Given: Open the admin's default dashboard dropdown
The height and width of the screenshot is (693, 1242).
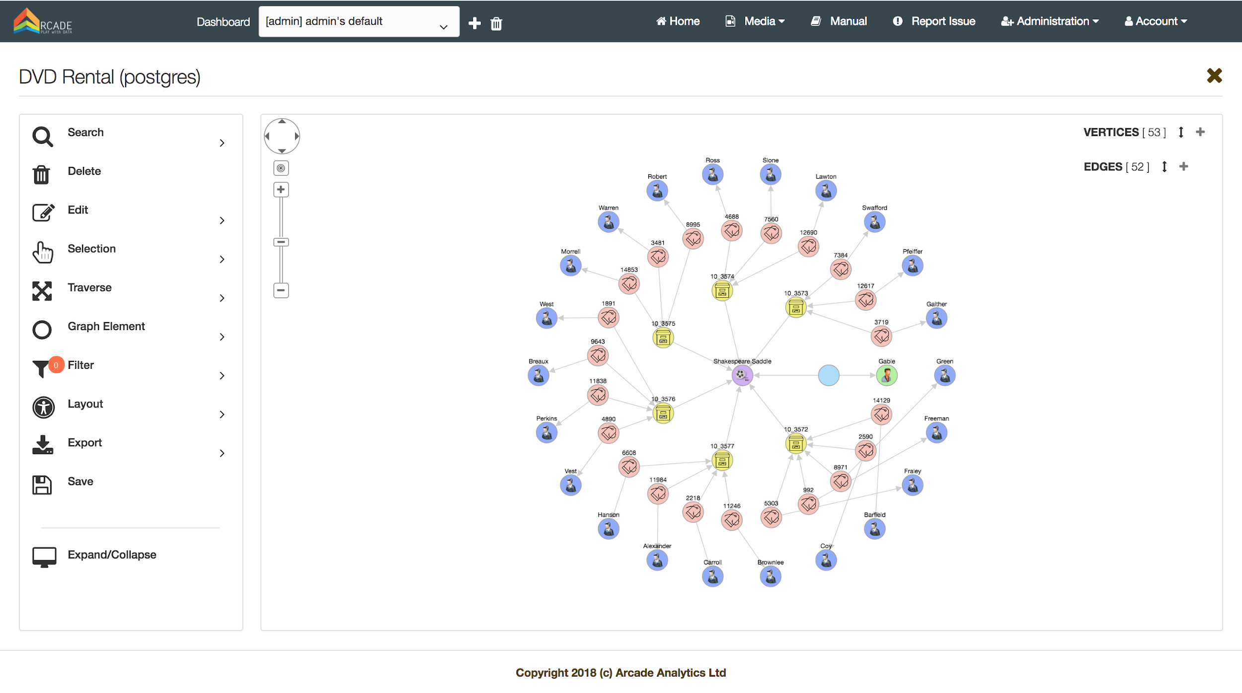Looking at the screenshot, I should [359, 22].
